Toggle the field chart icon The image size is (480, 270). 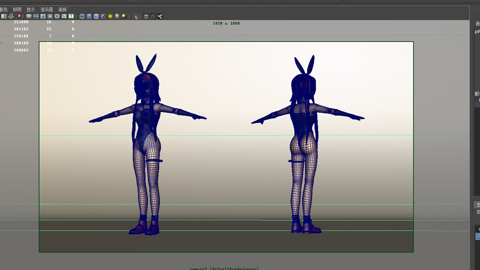click(57, 16)
